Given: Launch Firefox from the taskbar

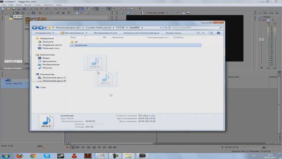Looking at the screenshot, I should coord(19,156).
